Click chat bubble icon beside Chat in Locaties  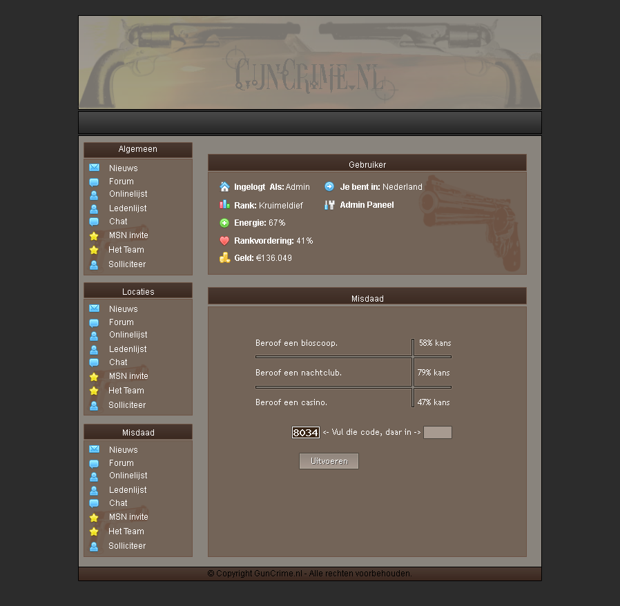click(94, 362)
